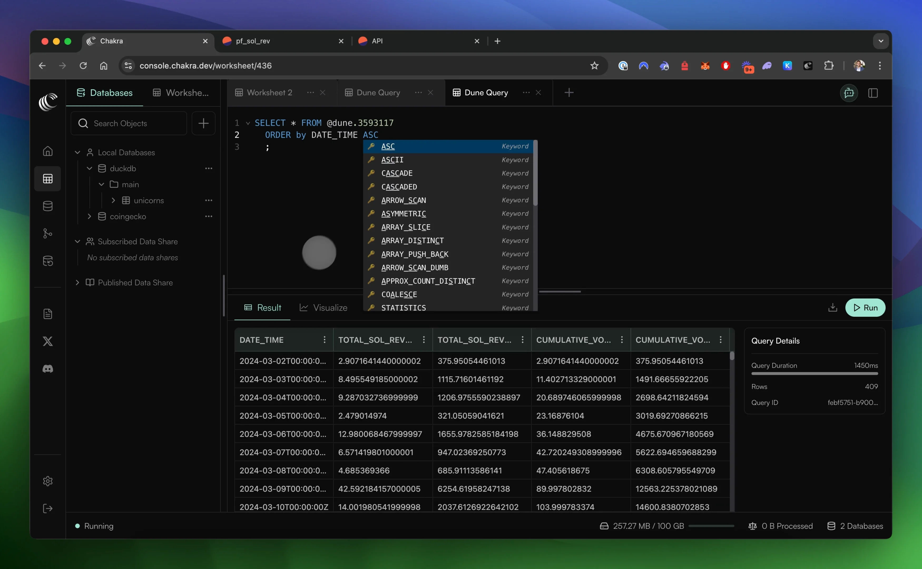Switch to the Visualize tab

click(x=324, y=308)
